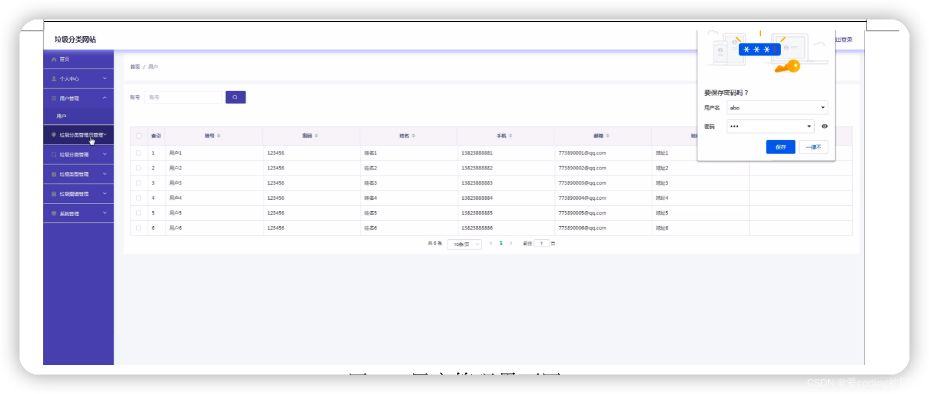Click the blue 保存 button
The image size is (929, 394).
pyautogui.click(x=780, y=147)
